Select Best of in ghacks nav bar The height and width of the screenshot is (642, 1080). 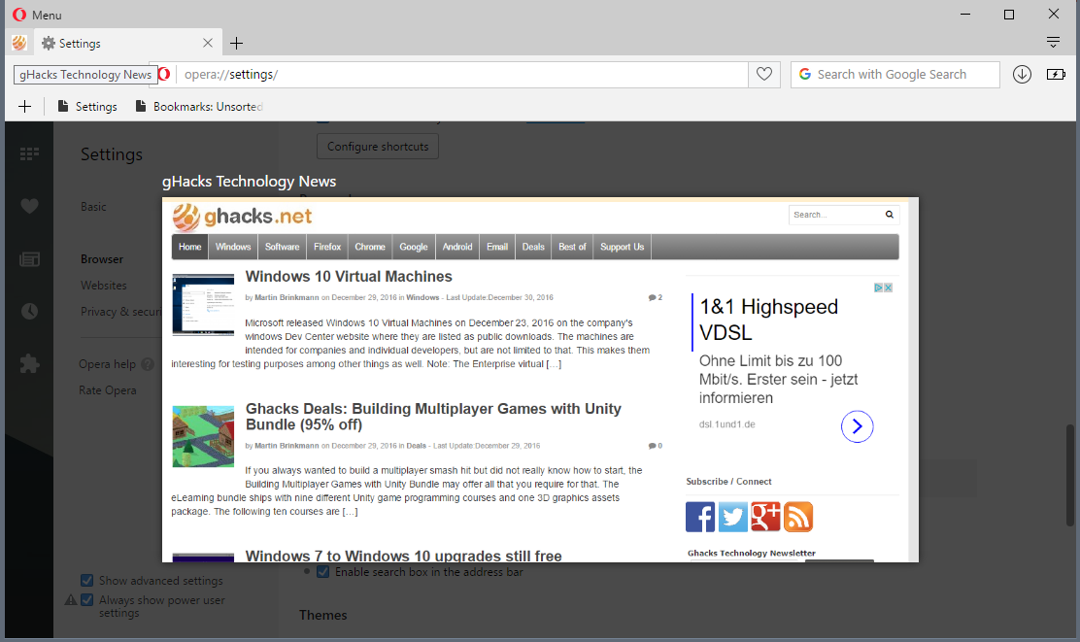tap(572, 247)
